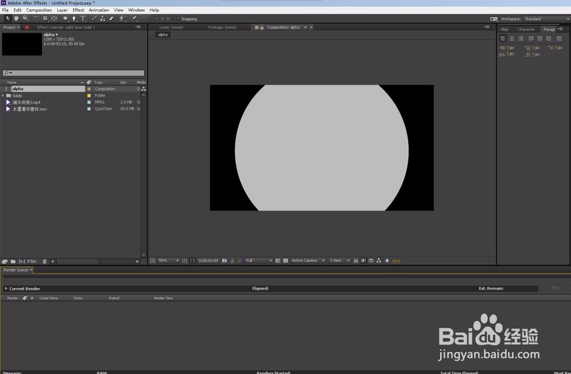
Task: Select the Rotation tool
Action: (37, 18)
